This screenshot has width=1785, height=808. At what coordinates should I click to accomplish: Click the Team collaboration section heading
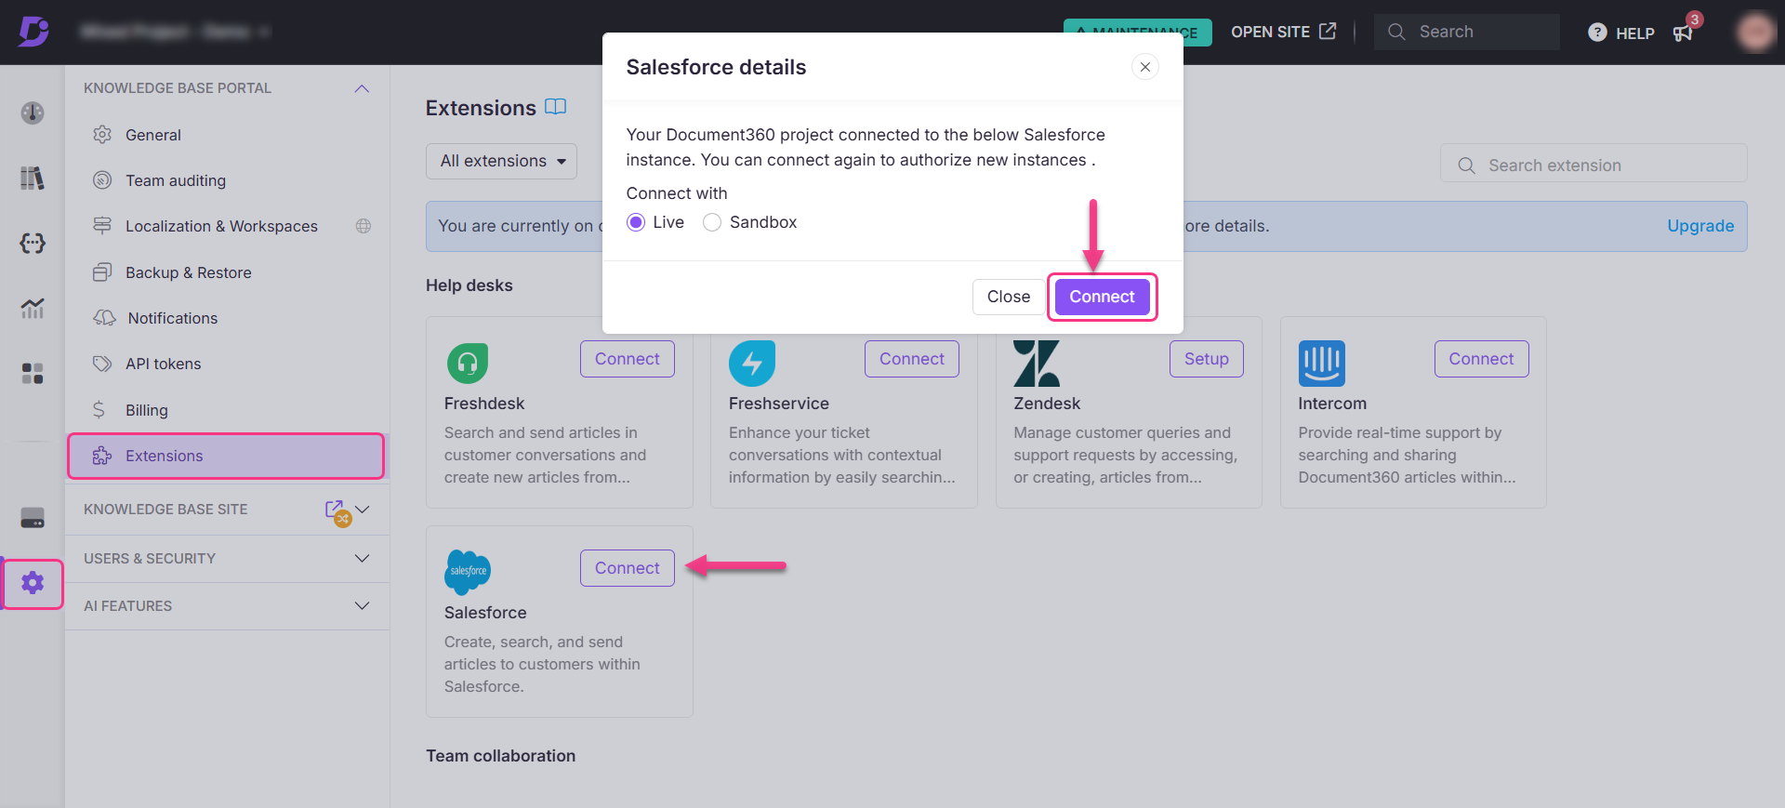(501, 756)
